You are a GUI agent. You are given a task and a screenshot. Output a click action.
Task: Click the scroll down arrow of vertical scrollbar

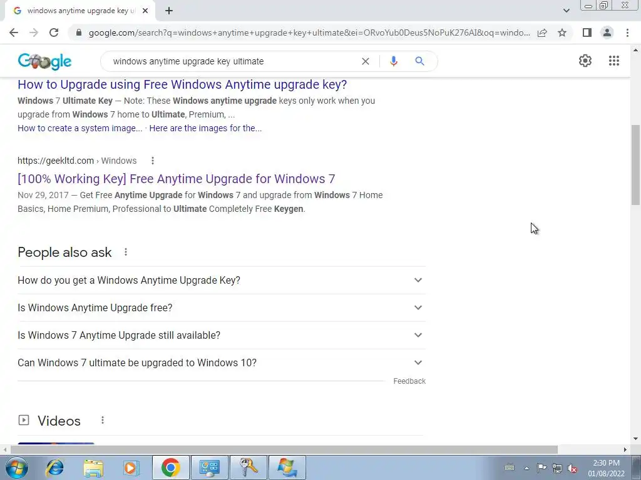(635, 439)
